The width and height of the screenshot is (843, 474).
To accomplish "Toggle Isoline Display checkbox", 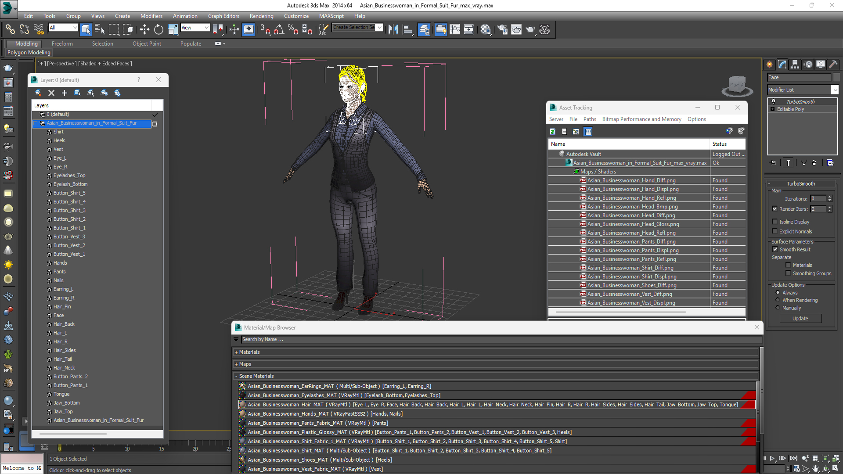I will [x=775, y=222].
